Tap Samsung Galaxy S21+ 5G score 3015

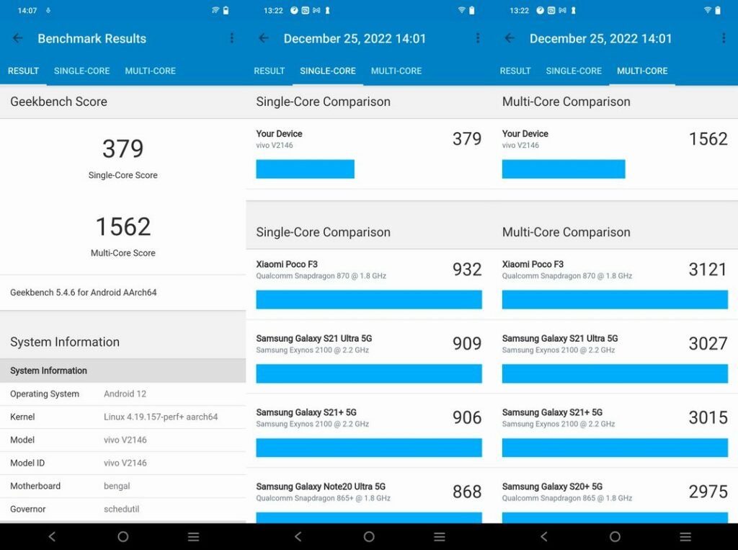708,417
